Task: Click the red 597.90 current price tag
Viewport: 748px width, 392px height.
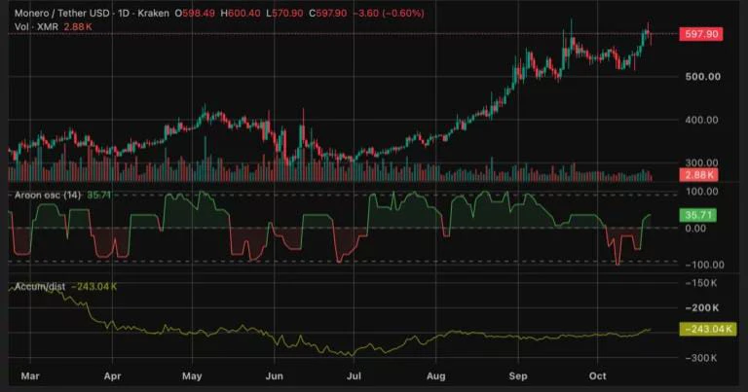Action: click(x=701, y=34)
